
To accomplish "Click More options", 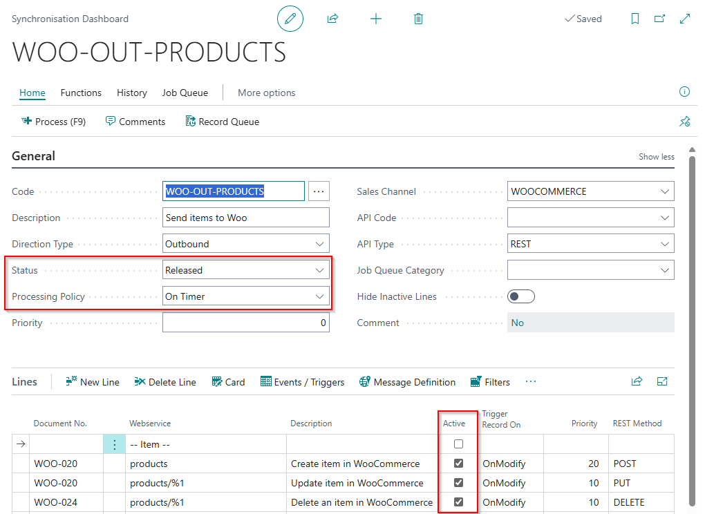I will click(267, 93).
